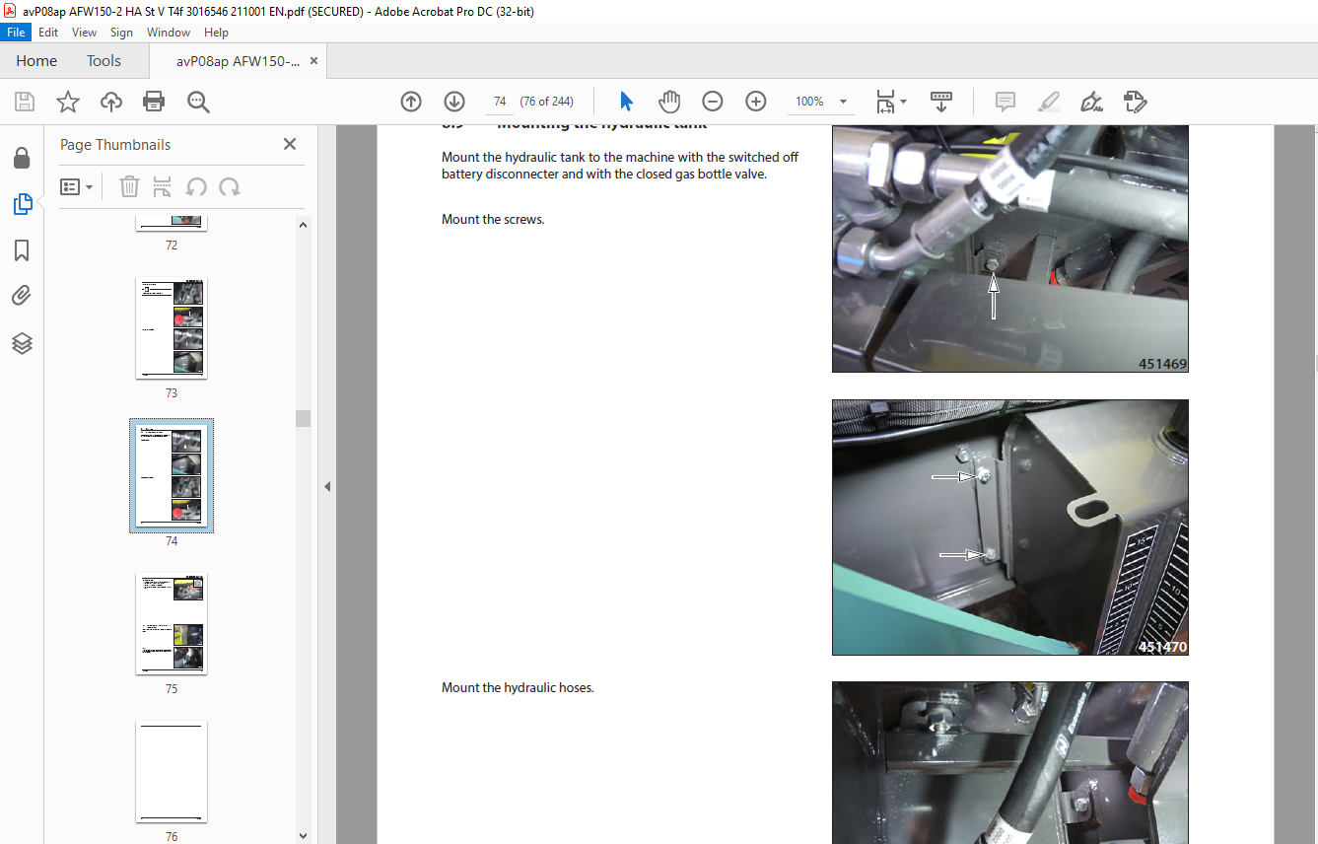Bookmark with the star icon
This screenshot has width=1318, height=844.
click(68, 102)
